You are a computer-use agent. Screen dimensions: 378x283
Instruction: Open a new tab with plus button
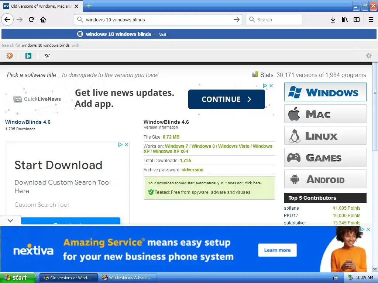[89, 6]
